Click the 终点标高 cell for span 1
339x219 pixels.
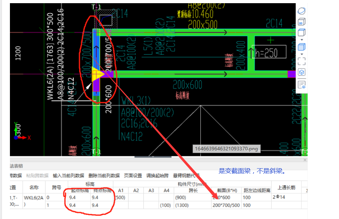click(102, 205)
